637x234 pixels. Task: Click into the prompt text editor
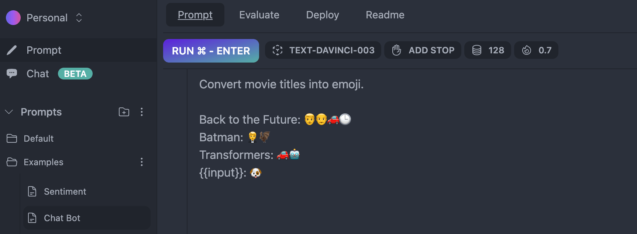point(412,151)
